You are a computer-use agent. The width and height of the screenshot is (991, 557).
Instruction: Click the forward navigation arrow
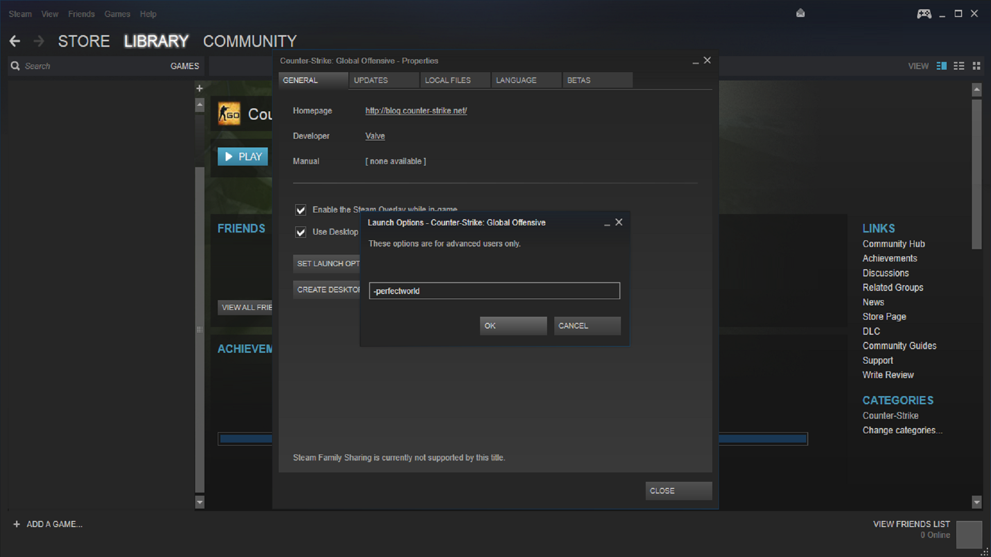[39, 41]
